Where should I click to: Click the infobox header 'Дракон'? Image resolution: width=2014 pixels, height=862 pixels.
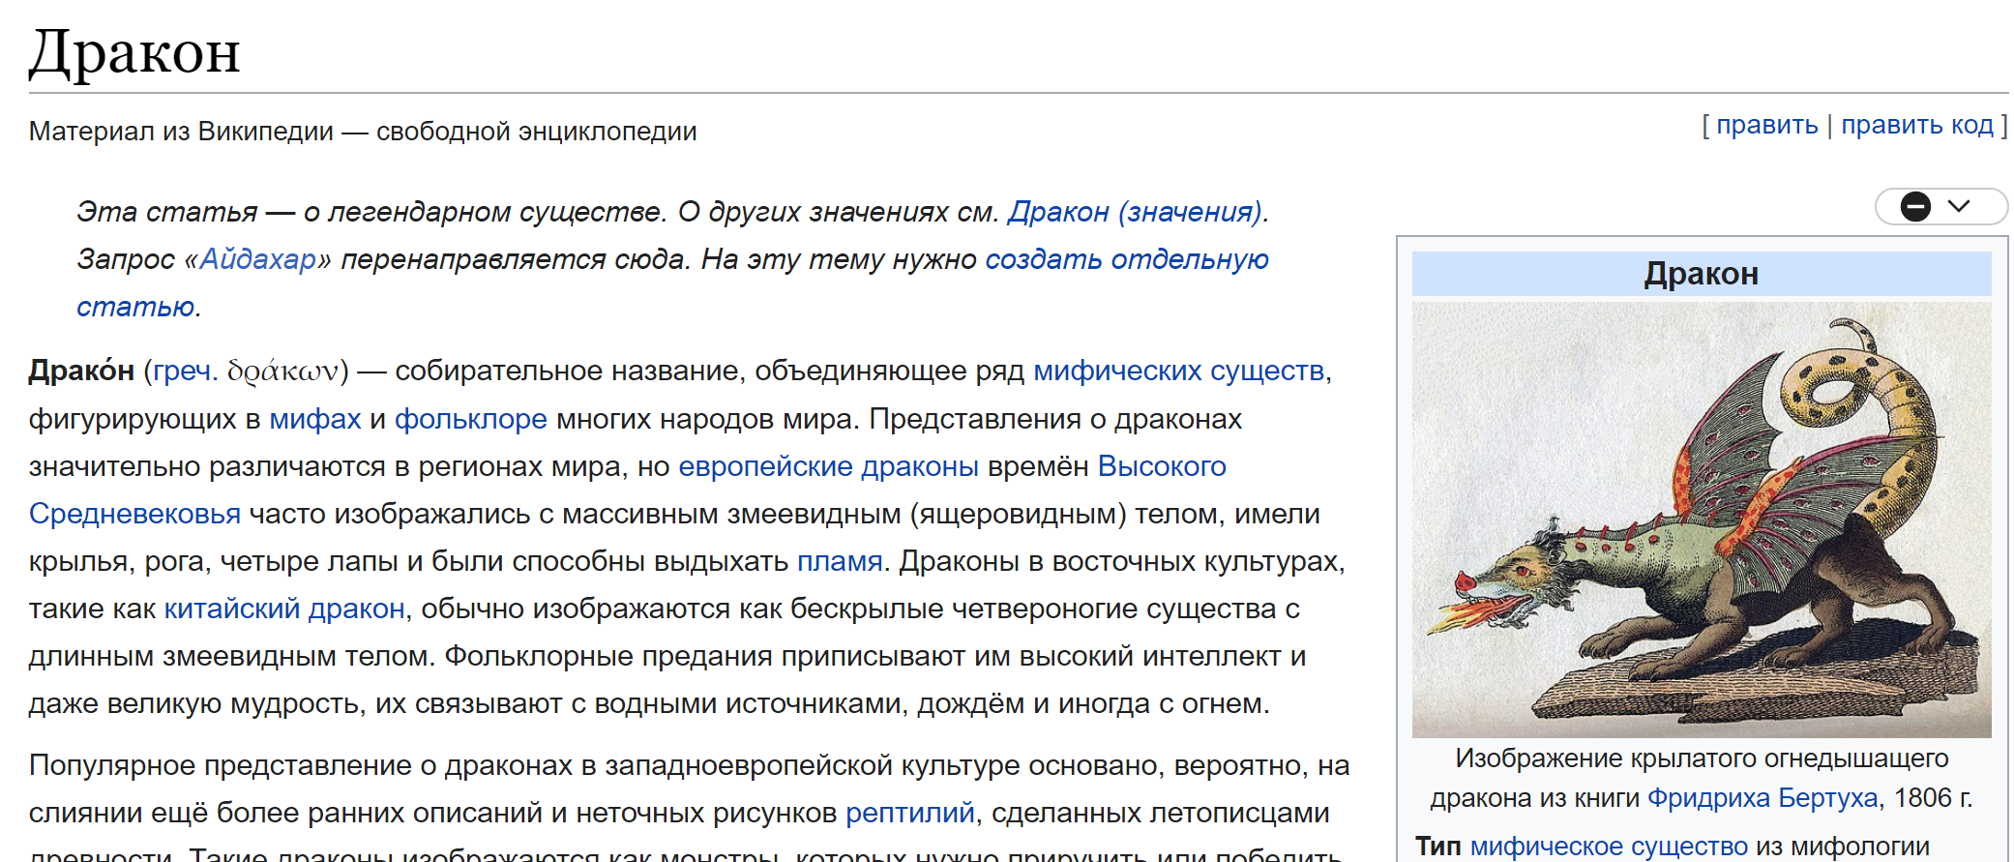1702,274
